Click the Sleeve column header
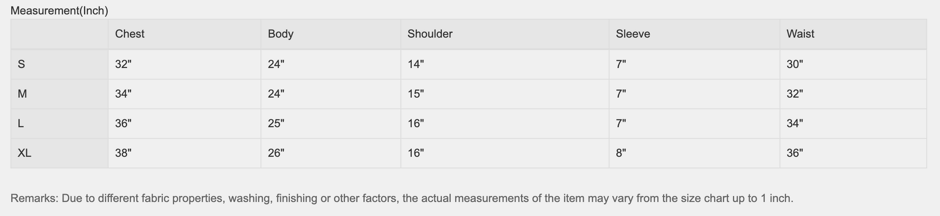 coord(633,34)
